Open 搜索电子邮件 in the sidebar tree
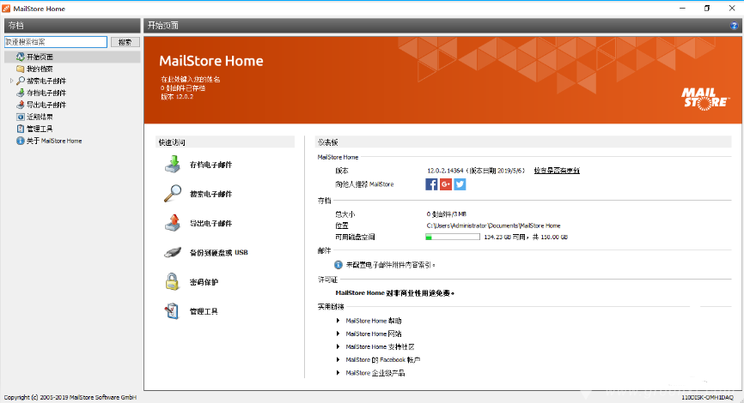This screenshot has width=744, height=403. coord(46,81)
